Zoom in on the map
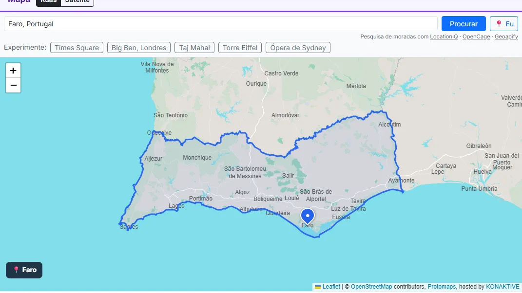 click(x=13, y=71)
